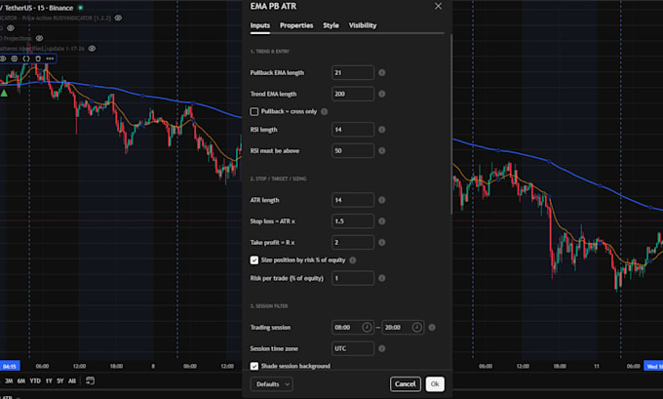This screenshot has height=399, width=663.
Task: Open clock picker for session start time
Action: tap(367, 327)
